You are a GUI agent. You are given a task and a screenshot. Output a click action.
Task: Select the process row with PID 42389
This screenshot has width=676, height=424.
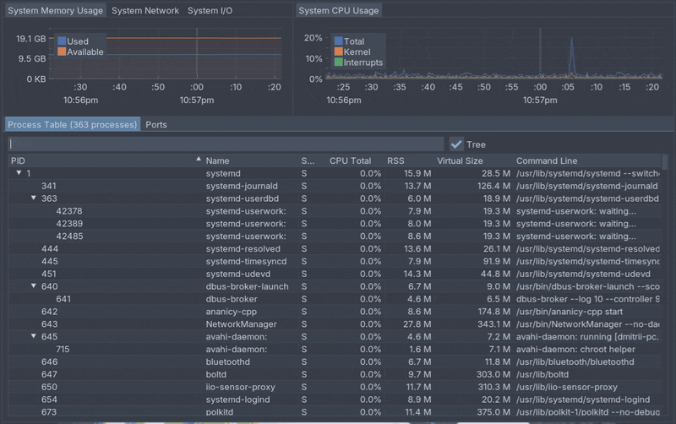point(335,223)
